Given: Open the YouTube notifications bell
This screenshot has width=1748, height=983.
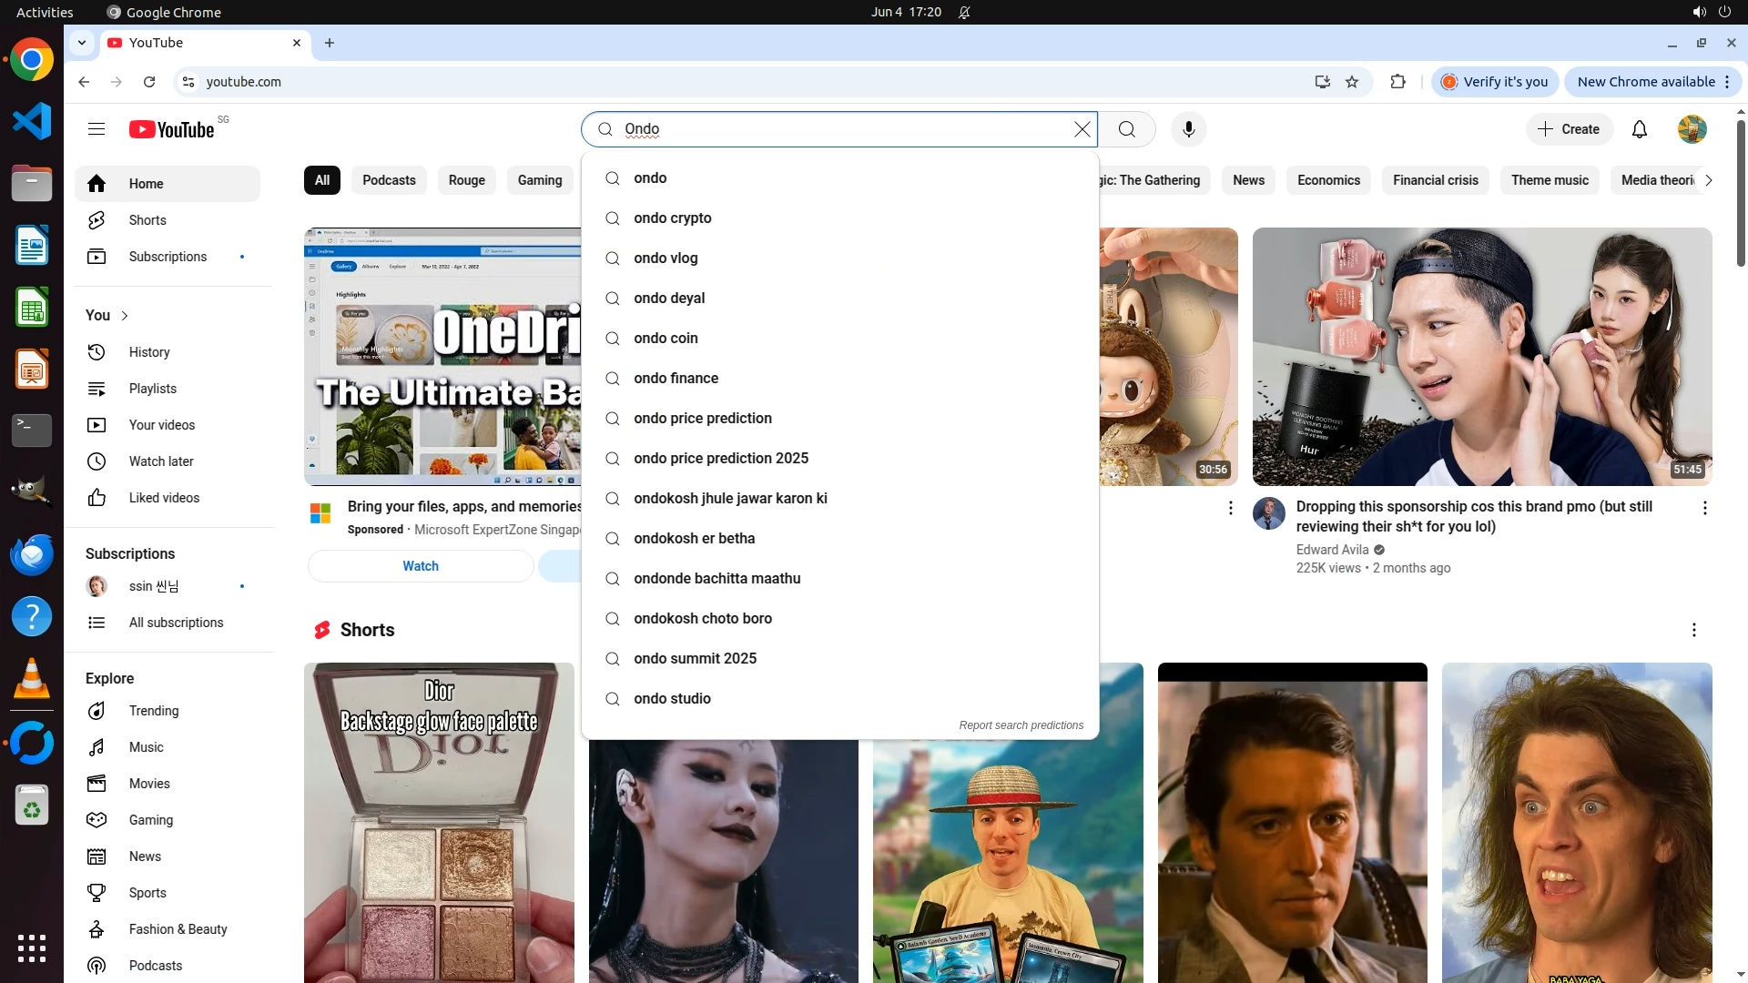Looking at the screenshot, I should [x=1639, y=129].
